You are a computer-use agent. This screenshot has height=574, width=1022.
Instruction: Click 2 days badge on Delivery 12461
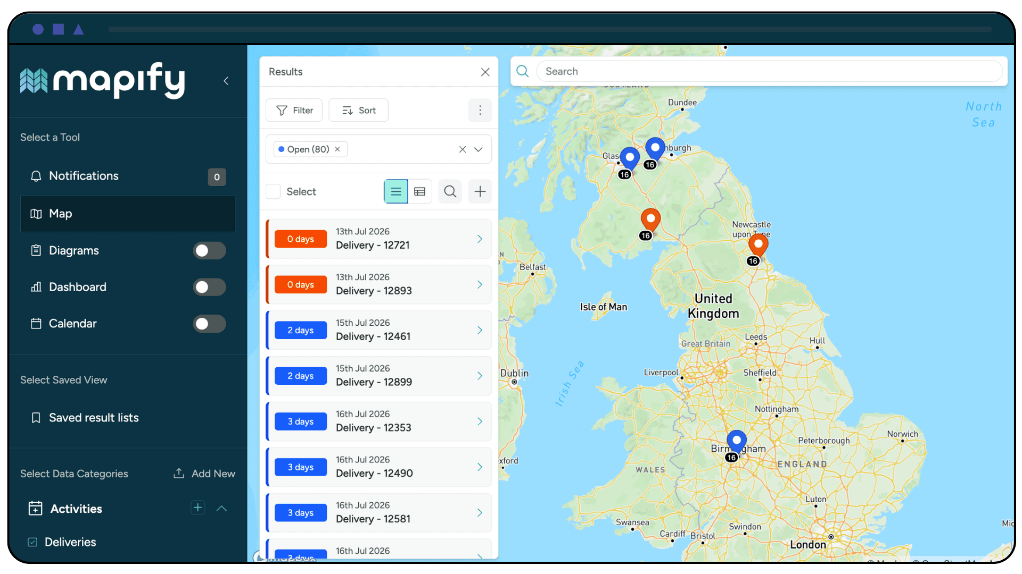tap(301, 330)
